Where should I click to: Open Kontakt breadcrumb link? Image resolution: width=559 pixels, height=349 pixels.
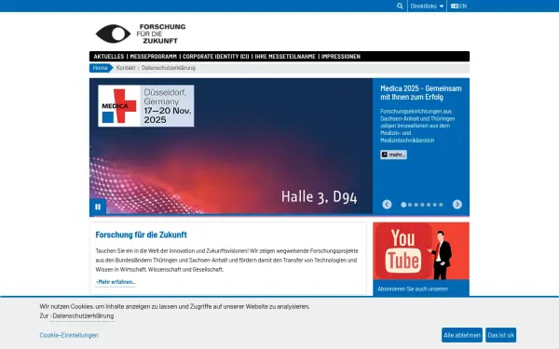[x=126, y=68]
